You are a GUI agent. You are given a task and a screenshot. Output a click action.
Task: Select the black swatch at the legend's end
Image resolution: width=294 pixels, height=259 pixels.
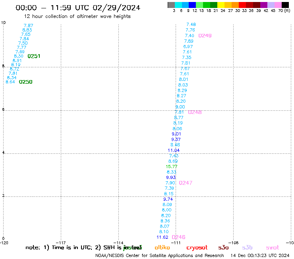285,5
